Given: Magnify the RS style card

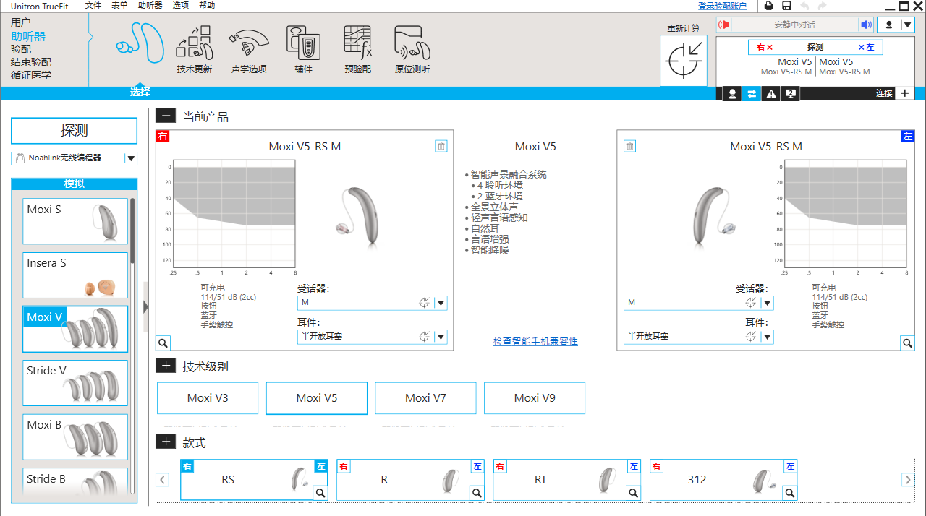Looking at the screenshot, I should pos(320,493).
